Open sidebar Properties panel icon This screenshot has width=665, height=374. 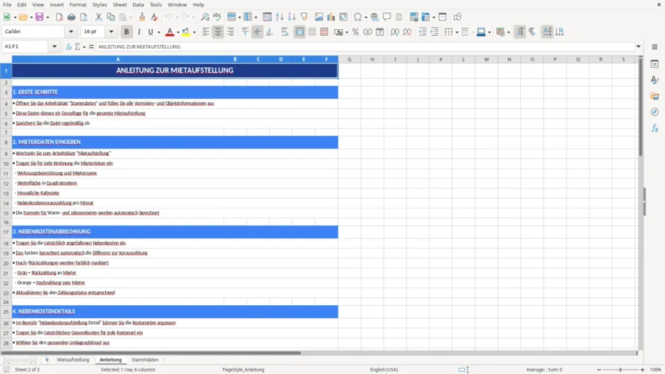655,64
